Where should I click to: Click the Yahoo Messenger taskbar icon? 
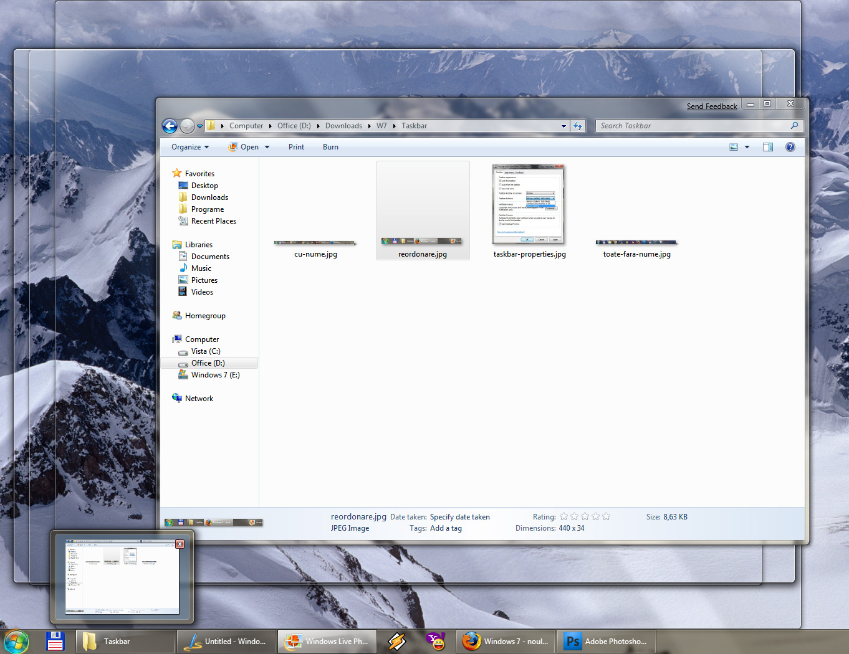436,642
